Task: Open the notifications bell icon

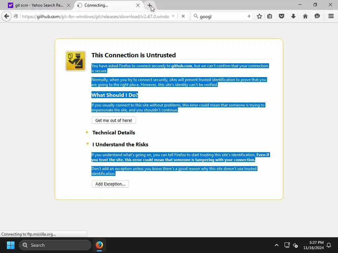Action: (329, 245)
